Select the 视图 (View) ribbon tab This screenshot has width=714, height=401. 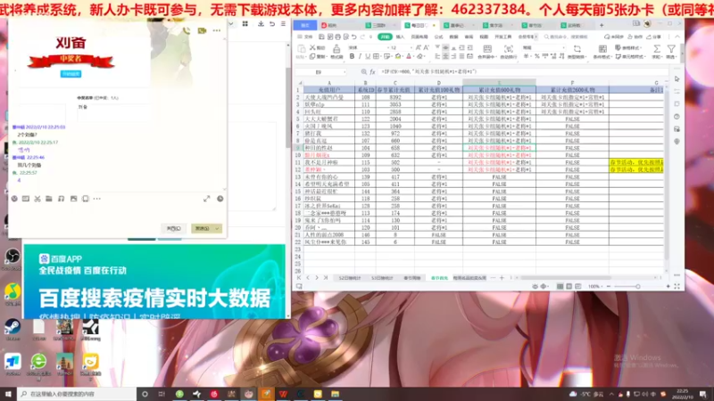pyautogui.click(x=484, y=37)
